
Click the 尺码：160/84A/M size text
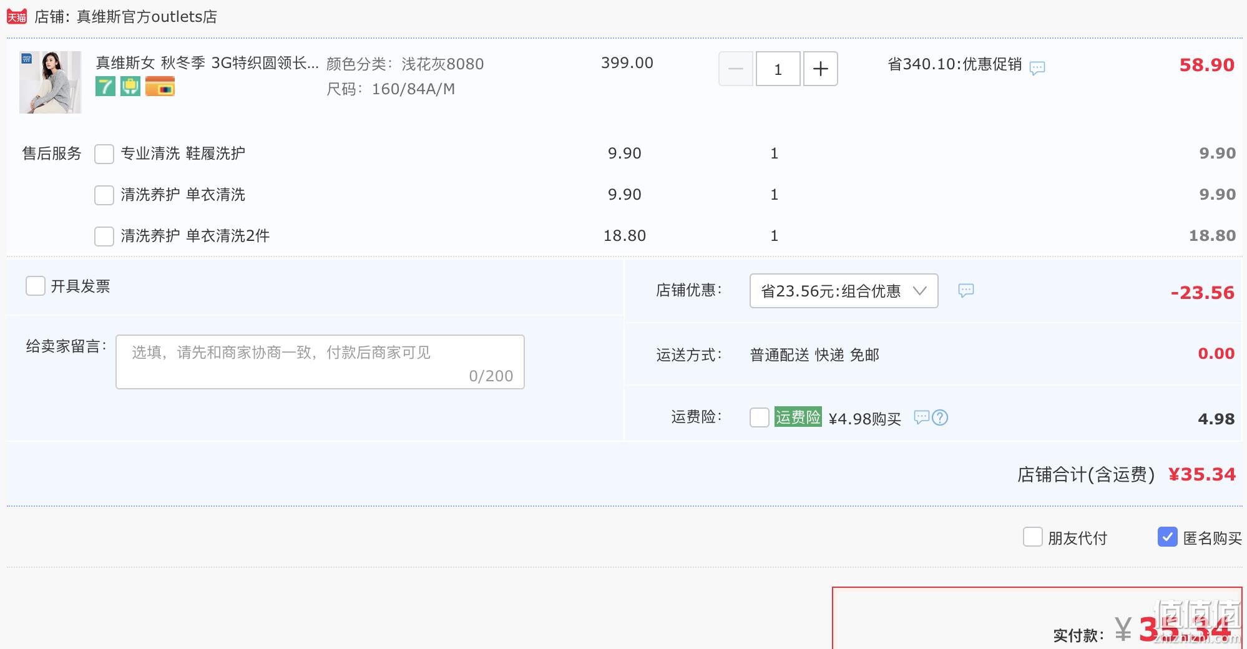(391, 89)
